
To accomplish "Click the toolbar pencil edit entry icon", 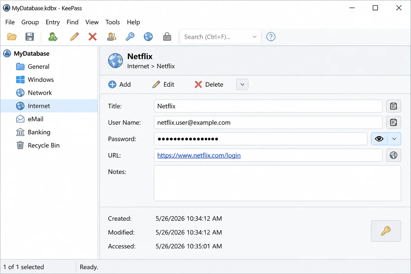I will tap(74, 37).
